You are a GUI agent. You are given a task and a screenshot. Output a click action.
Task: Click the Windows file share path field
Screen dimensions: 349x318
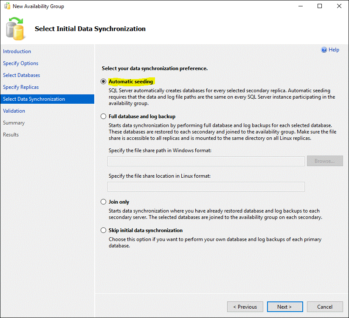click(206, 161)
